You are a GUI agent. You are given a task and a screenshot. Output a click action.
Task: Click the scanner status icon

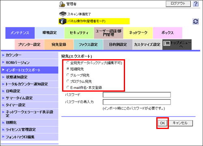(63, 14)
